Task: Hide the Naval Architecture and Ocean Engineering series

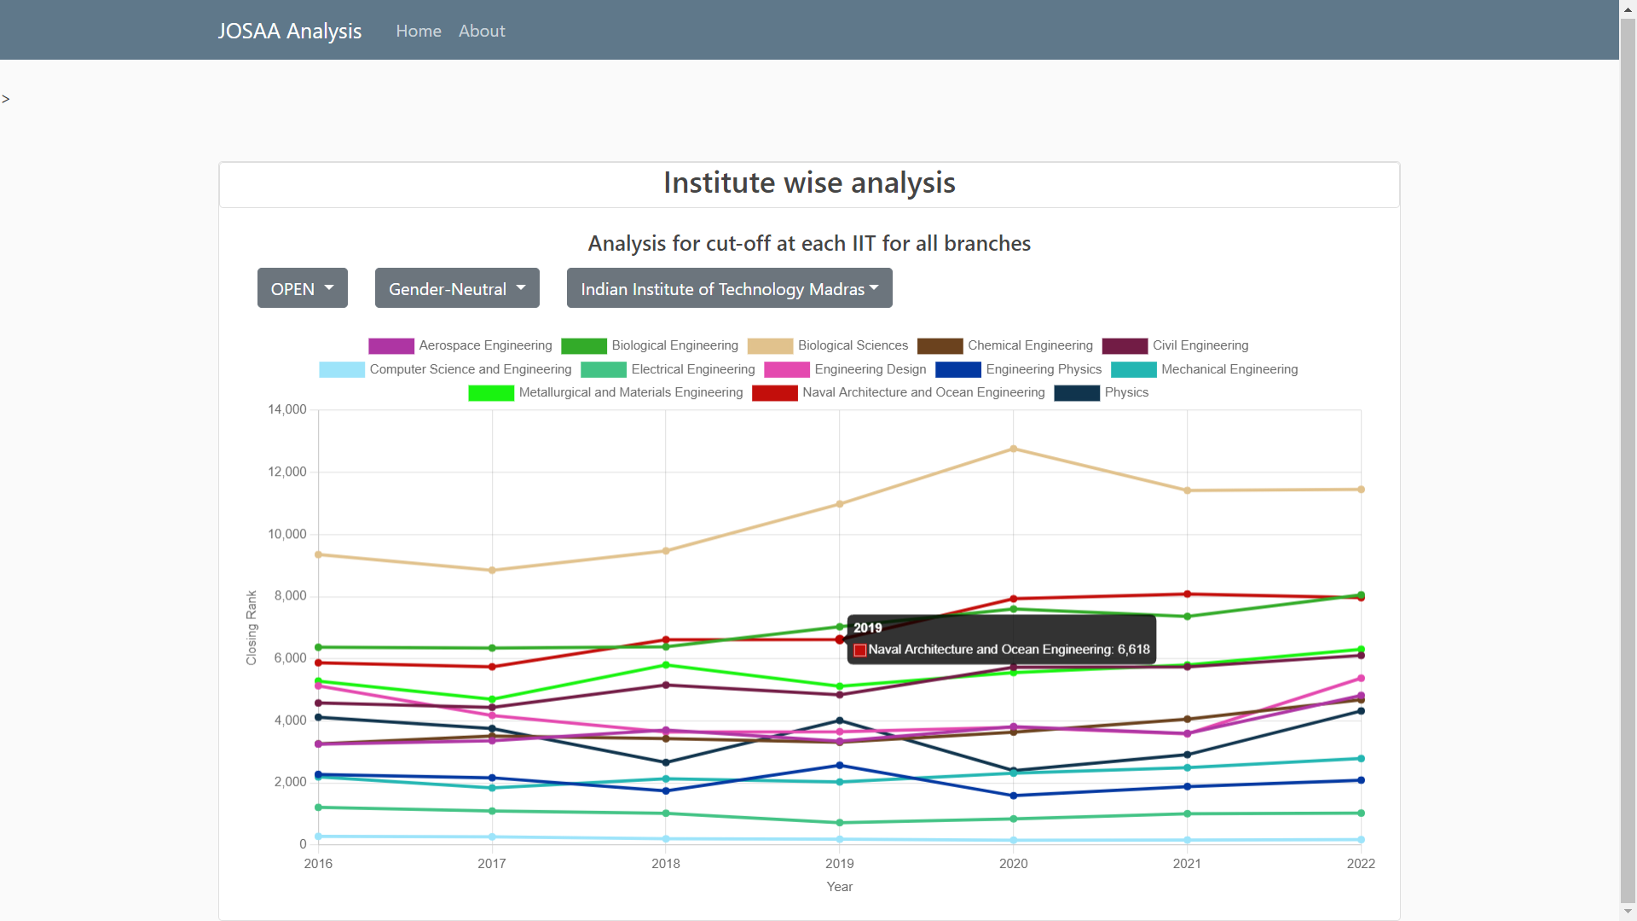Action: tap(774, 393)
